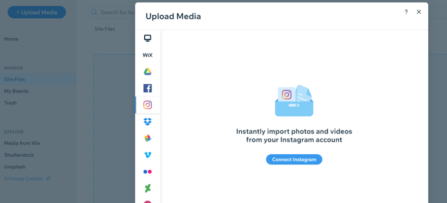Click the Instagram folder illustration
The width and height of the screenshot is (447, 203).
[294, 100]
